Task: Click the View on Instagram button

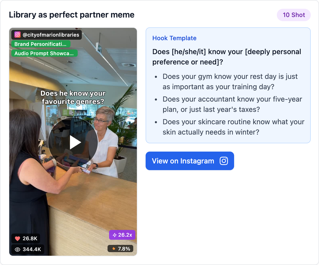Action: click(x=190, y=161)
